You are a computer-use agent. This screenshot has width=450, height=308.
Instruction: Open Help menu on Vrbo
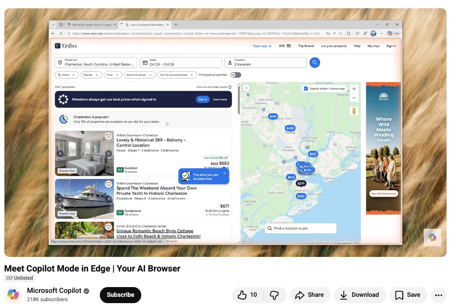[x=357, y=46]
